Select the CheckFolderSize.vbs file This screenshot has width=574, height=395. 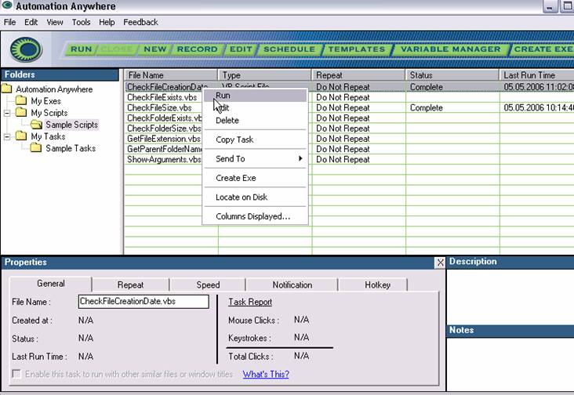pyautogui.click(x=164, y=129)
